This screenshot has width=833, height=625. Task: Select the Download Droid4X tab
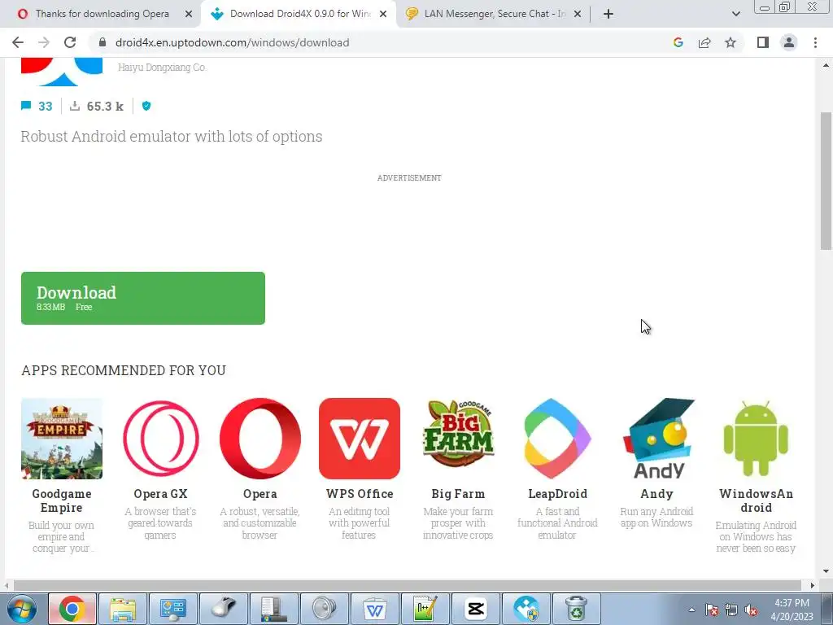point(298,14)
